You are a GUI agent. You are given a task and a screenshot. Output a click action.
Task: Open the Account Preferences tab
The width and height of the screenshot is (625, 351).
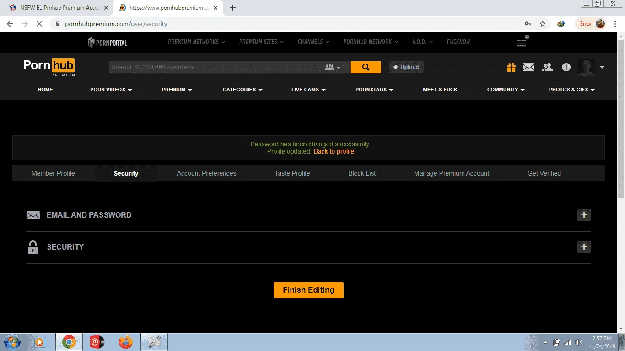(x=206, y=173)
